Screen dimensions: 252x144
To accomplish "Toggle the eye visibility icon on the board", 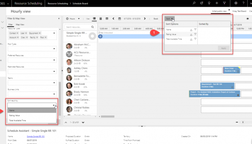I will point(248,19).
